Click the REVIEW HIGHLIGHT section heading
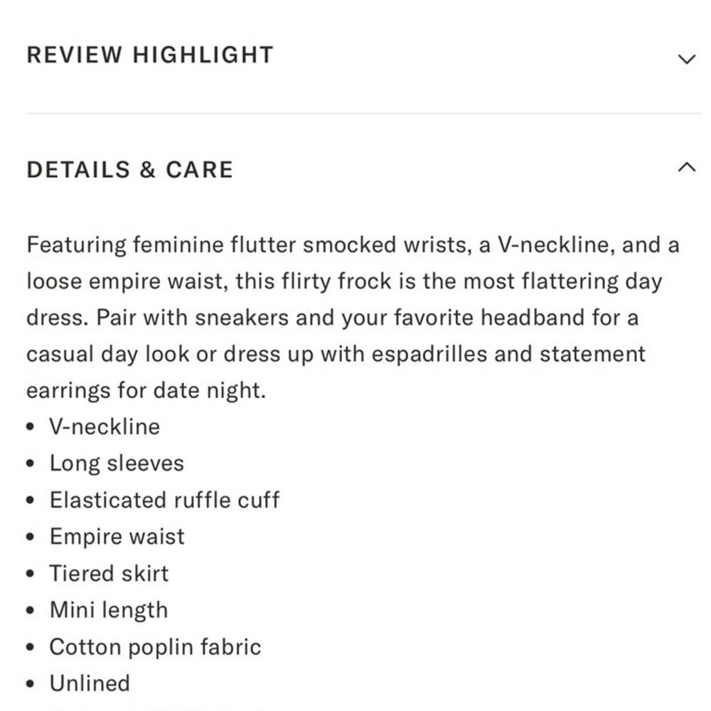 (x=149, y=55)
